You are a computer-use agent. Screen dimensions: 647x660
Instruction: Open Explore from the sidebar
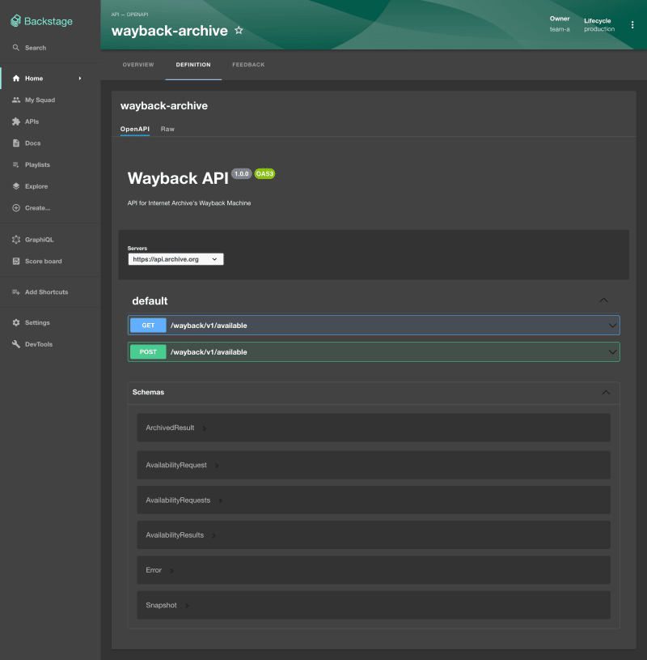(36, 186)
